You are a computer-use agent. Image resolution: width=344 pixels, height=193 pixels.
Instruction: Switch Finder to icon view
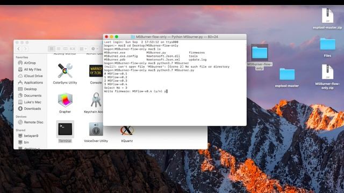52,49
